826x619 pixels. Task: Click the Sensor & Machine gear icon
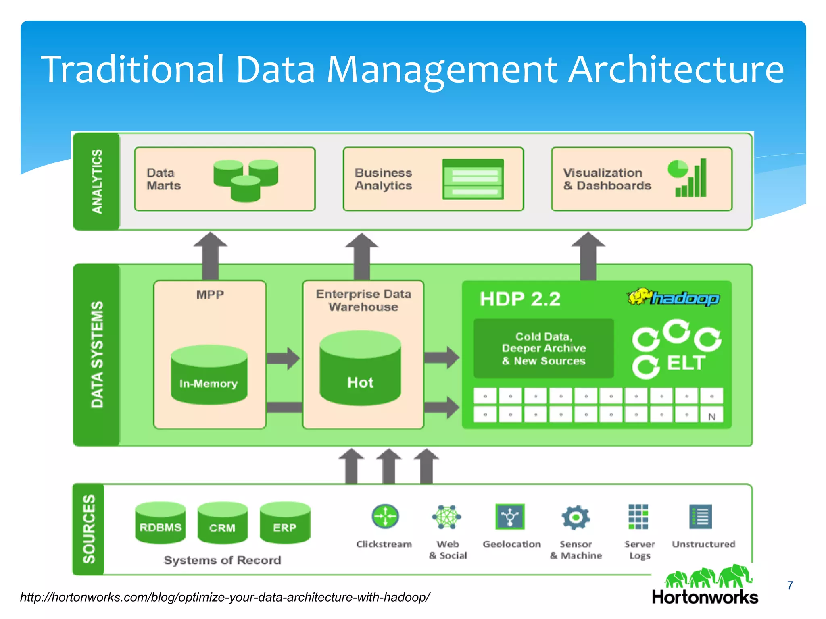pyautogui.click(x=576, y=517)
